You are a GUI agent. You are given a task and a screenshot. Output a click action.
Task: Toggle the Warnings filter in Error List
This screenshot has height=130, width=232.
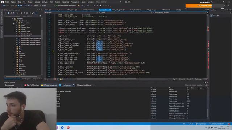49,85
